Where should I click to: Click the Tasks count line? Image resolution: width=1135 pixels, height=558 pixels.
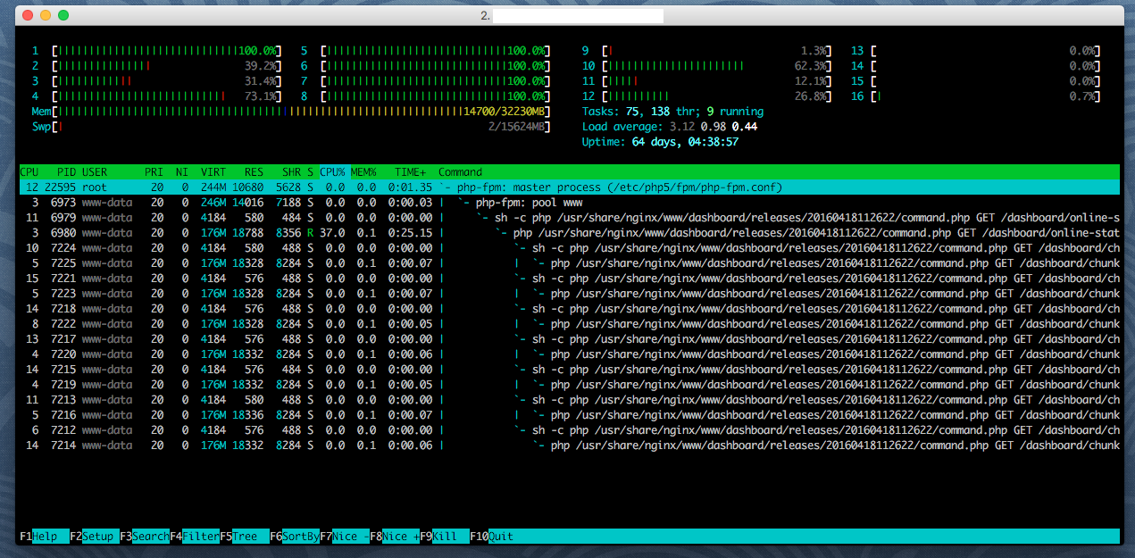click(x=672, y=112)
